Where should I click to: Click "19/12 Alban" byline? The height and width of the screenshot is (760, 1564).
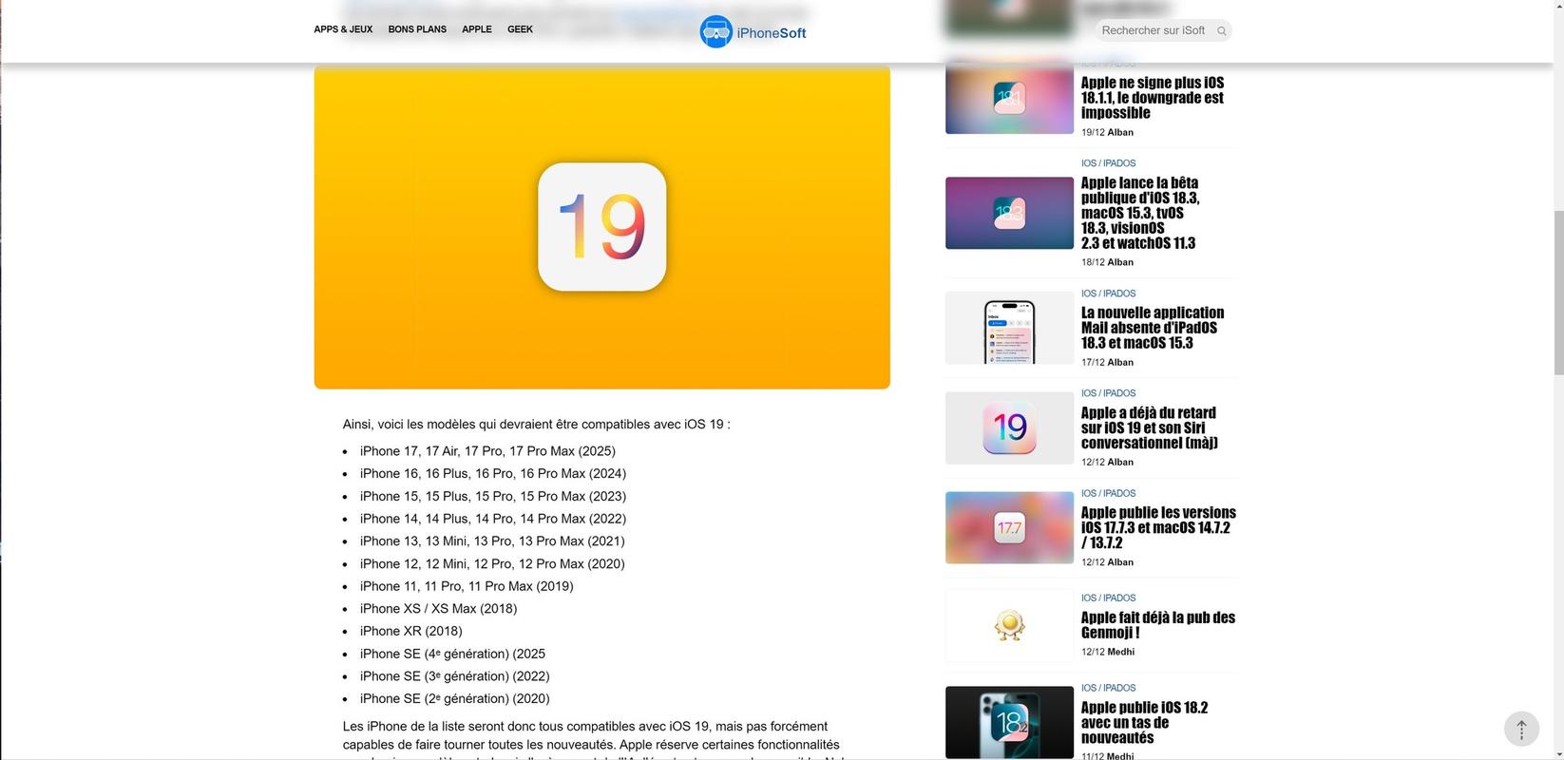pos(1107,132)
